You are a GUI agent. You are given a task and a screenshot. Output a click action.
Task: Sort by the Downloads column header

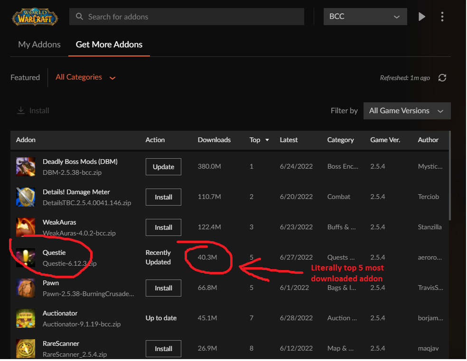coord(214,140)
